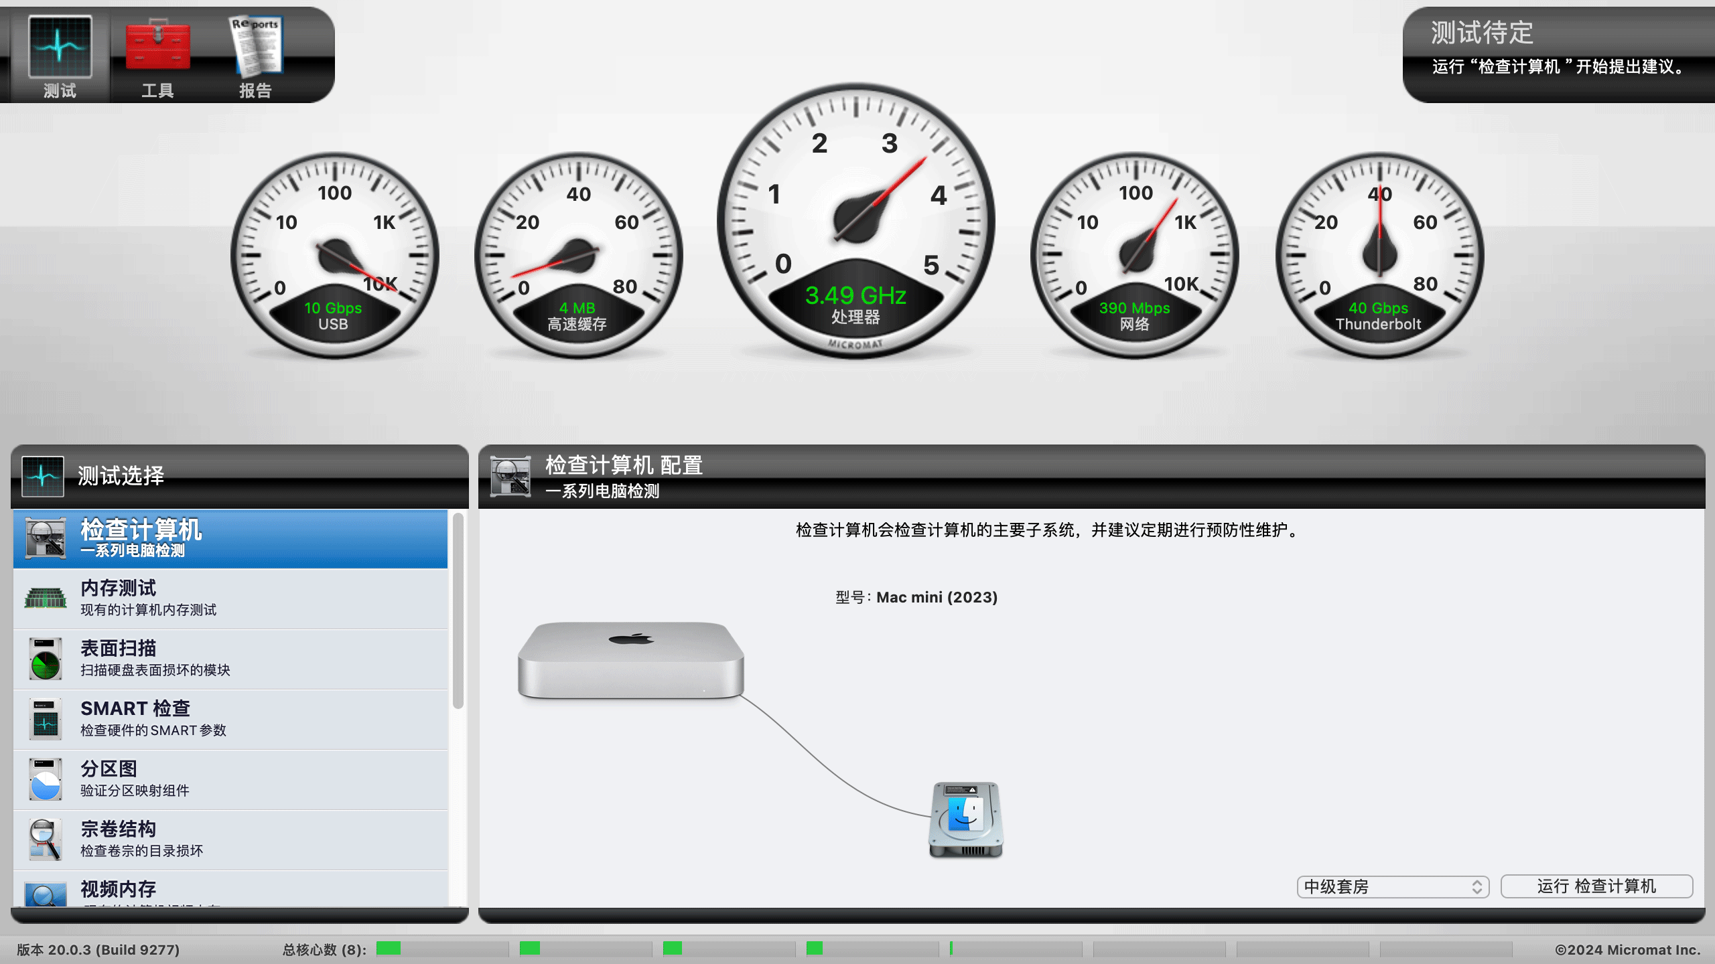This screenshot has width=1715, height=964.
Task: Click the 网络 390 Mbps gauge
Action: click(1134, 256)
